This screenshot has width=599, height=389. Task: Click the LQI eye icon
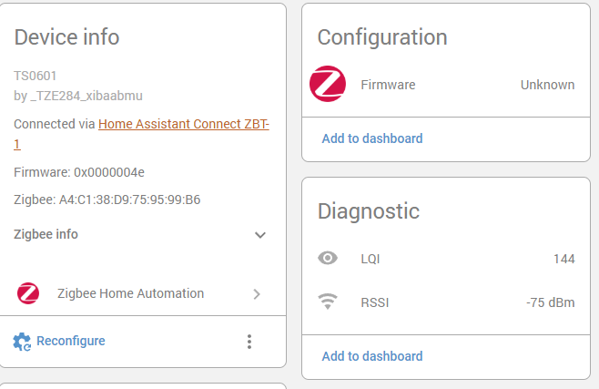pos(328,259)
